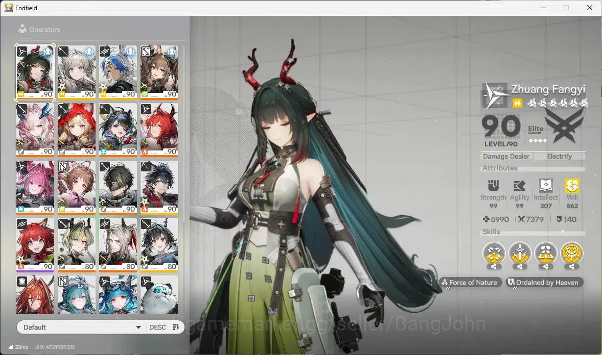Click the operator class emblem next to name
Image resolution: width=602 pixels, height=355 pixels.
tap(495, 96)
